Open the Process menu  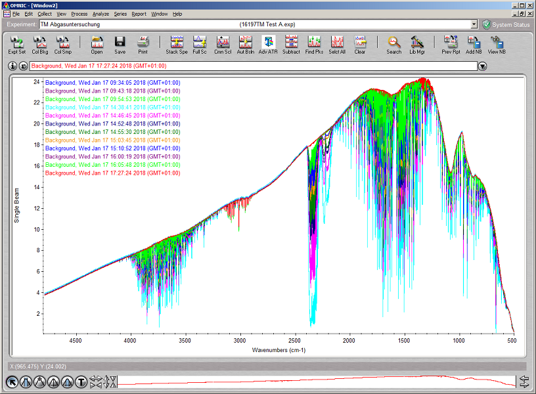[x=79, y=14]
